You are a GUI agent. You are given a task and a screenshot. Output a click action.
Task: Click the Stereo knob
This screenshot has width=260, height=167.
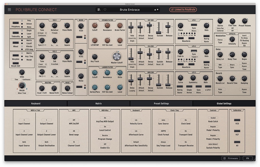tap(220, 21)
